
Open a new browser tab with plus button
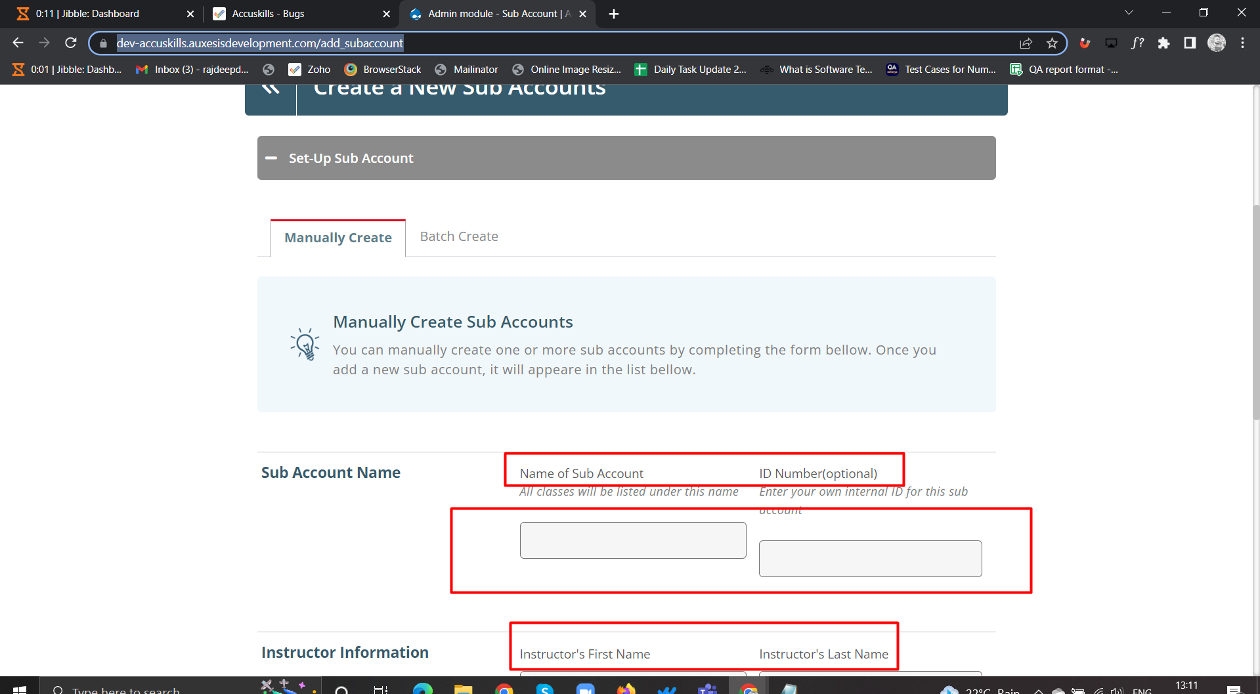coord(614,14)
